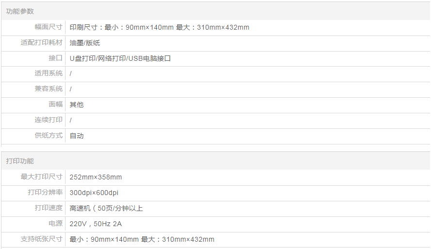This screenshot has width=431, height=249.
Task: Click the 其他 value in 面幅 row
Action: point(77,105)
